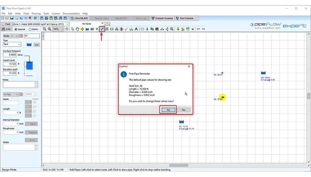Select the Add Pipes tool in toolbar
Viewport: 311px width, 177px height.
click(x=102, y=29)
